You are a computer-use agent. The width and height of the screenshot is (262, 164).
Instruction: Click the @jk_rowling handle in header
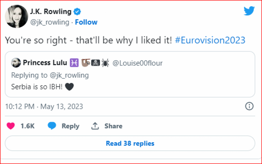click(49, 22)
